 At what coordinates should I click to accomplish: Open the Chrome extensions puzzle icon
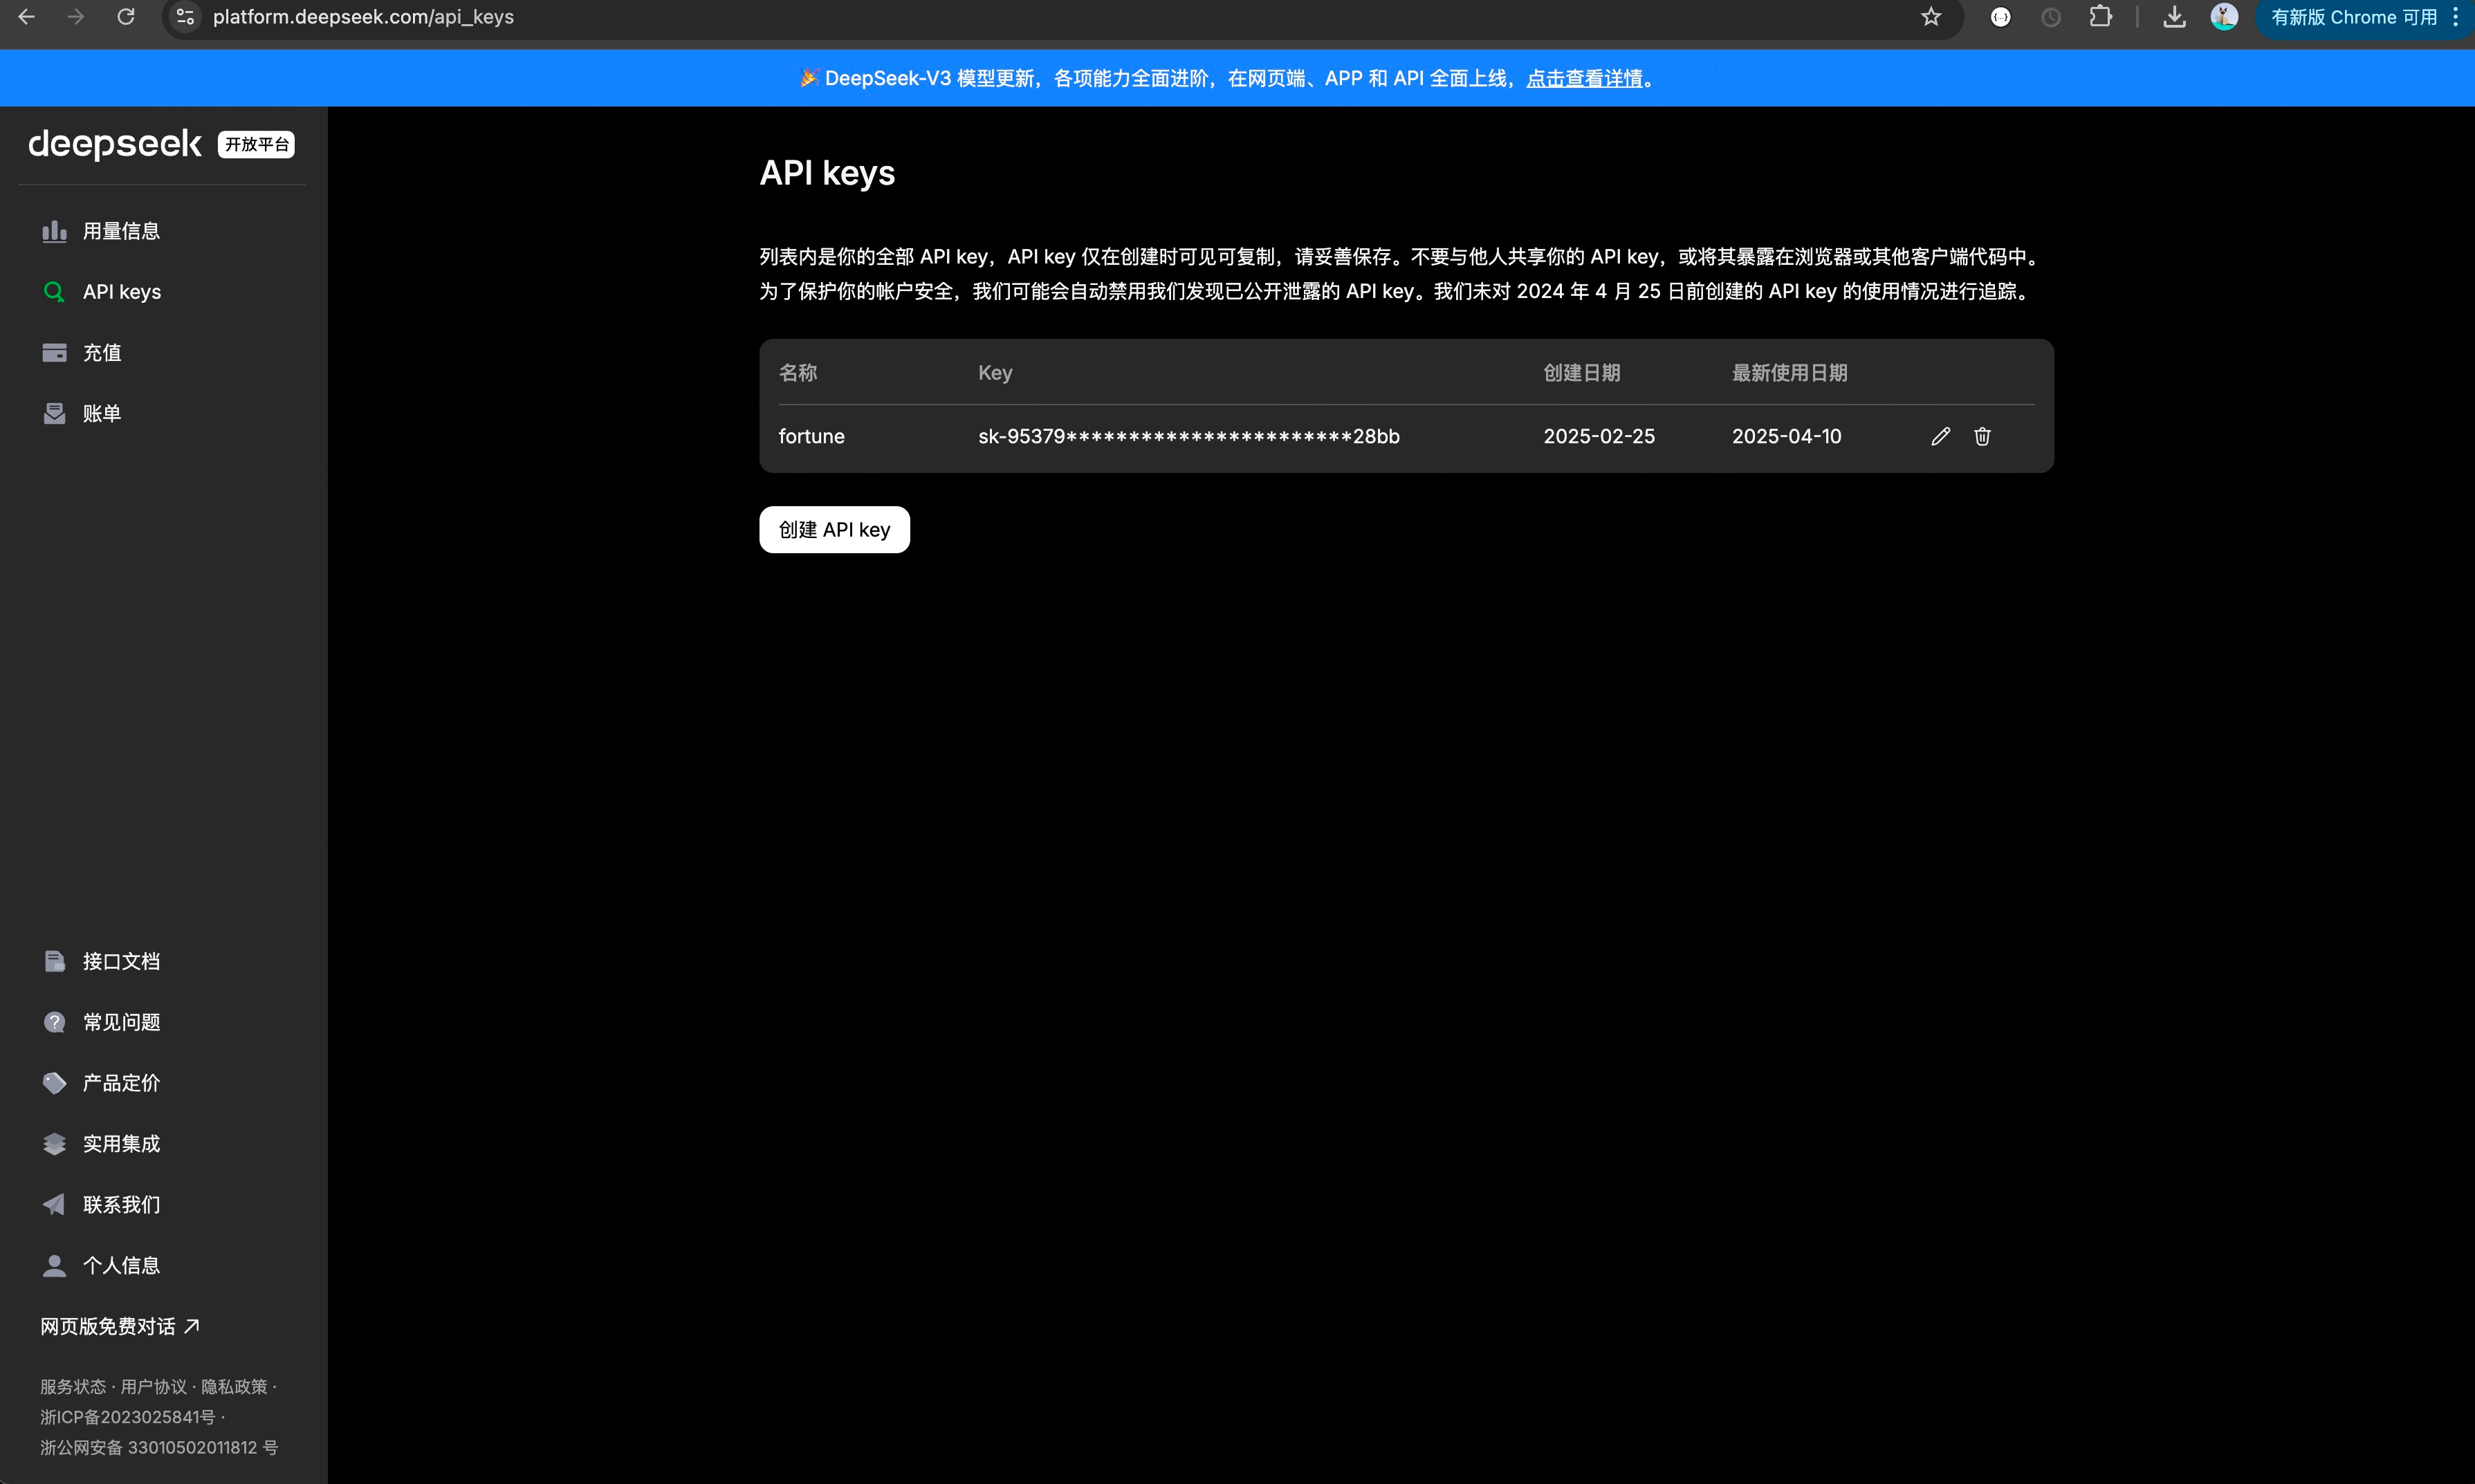coord(2100,17)
